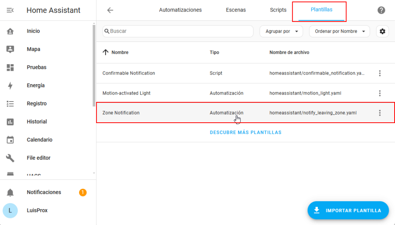395x225 pixels.
Task: Open the table settings gear icon
Action: coord(382,32)
